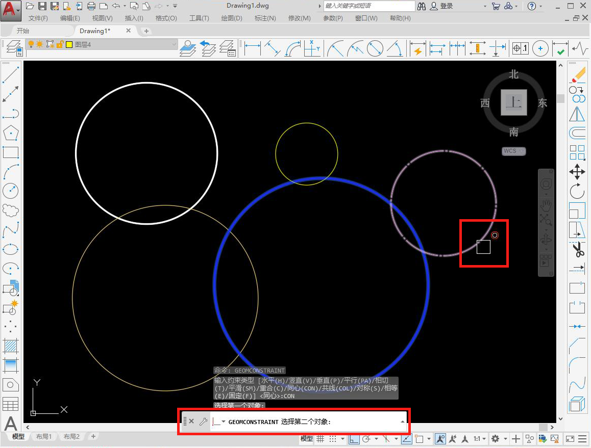Select the Arc Length dimension tool
Viewport: 591px width, 448px height.
[292, 48]
